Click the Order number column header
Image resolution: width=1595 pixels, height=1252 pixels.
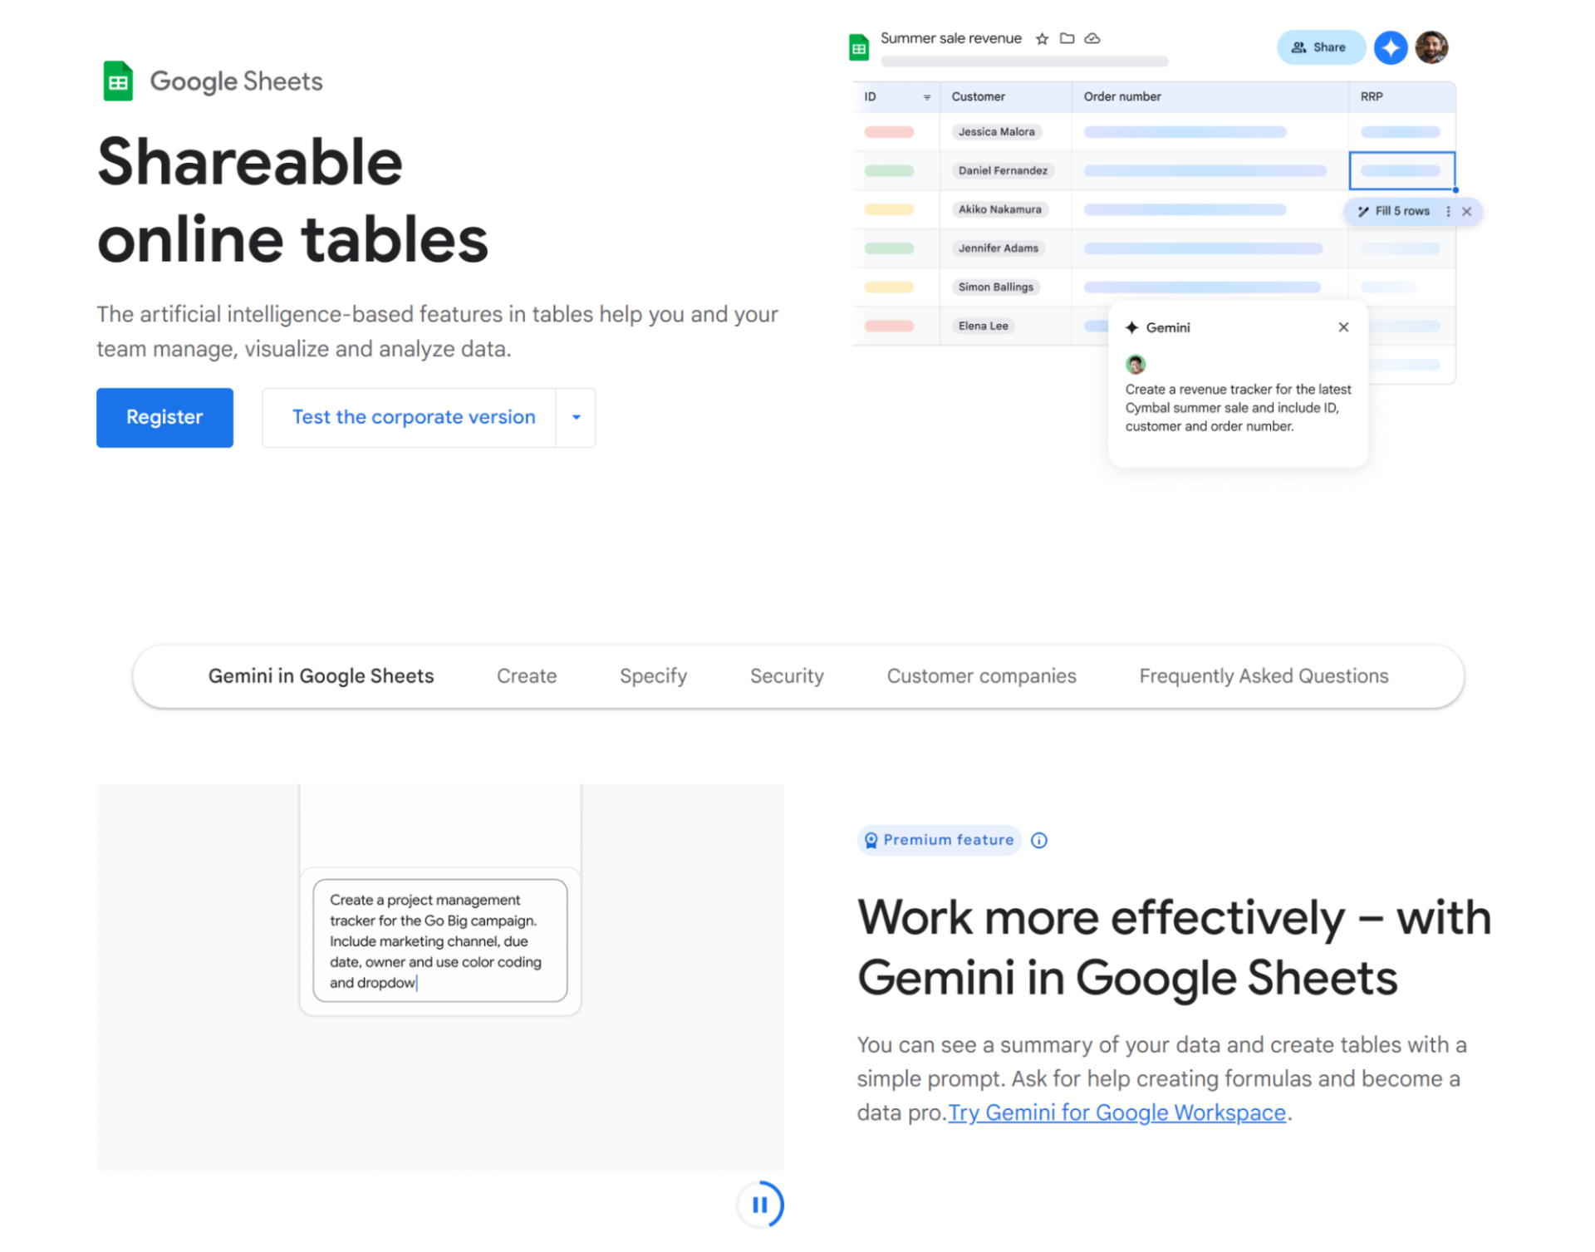(1210, 97)
